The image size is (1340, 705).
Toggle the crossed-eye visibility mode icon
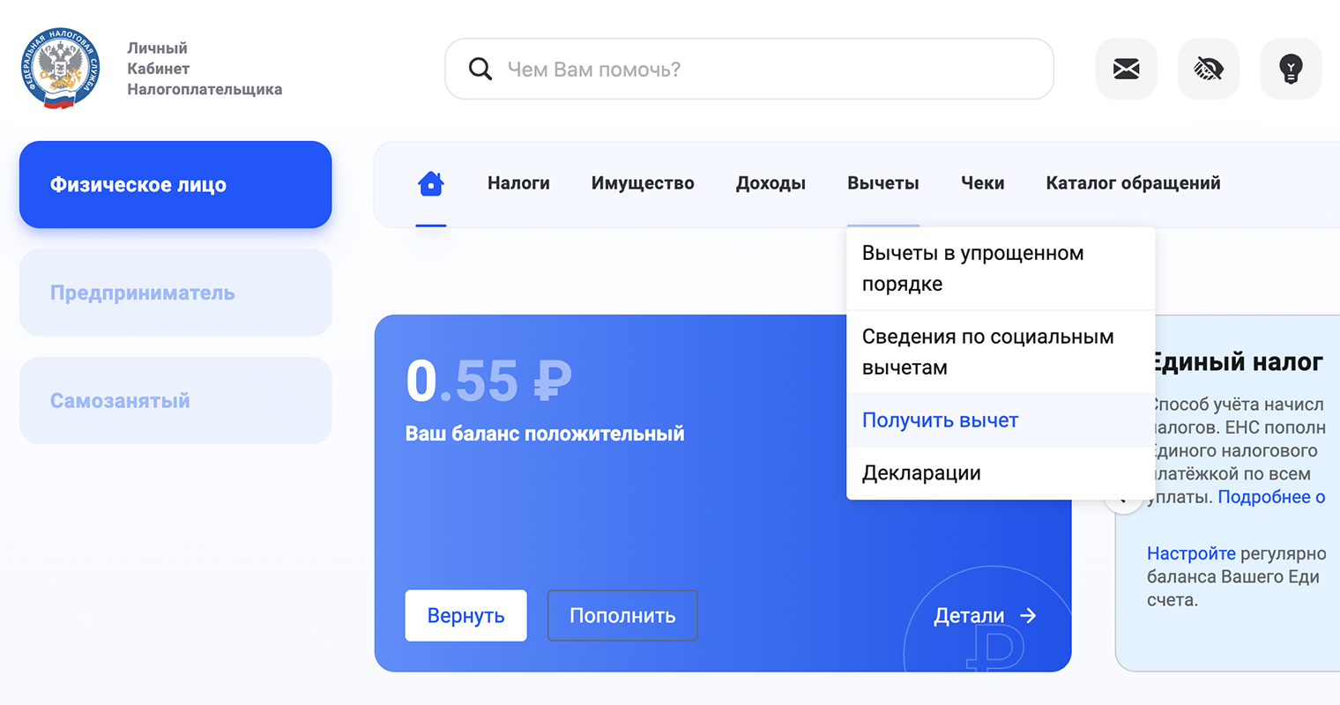1208,69
